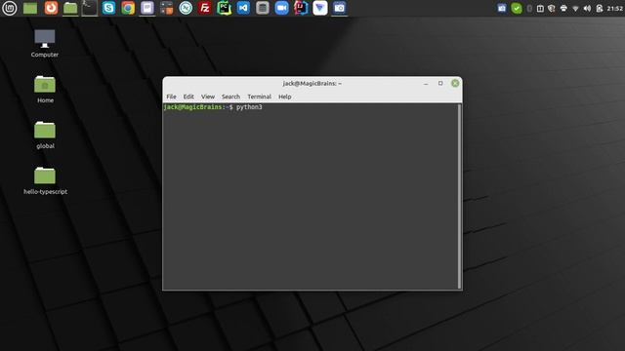The image size is (625, 351).
Task: Launch Zoom from the panel
Action: point(281,8)
